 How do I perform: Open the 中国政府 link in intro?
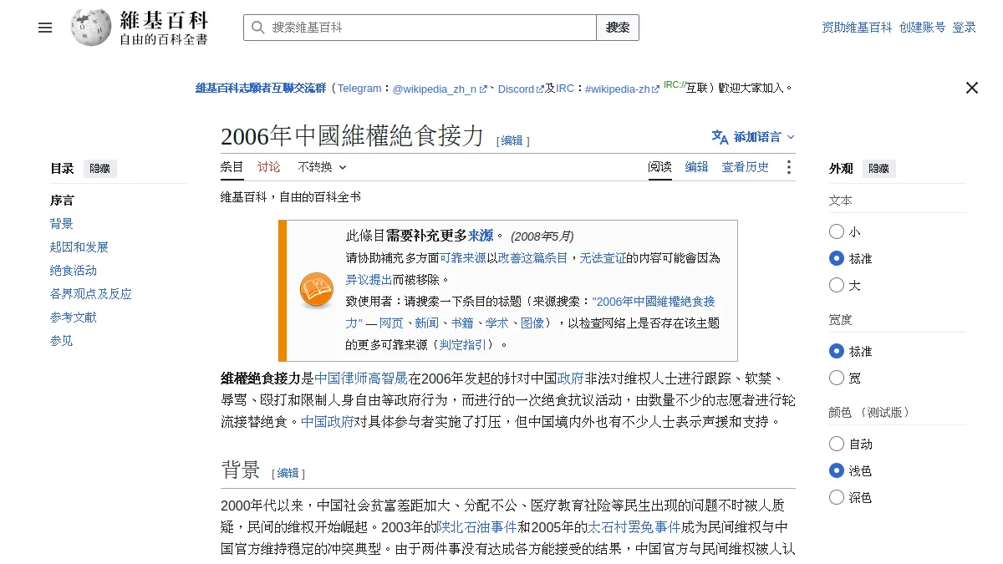328,421
